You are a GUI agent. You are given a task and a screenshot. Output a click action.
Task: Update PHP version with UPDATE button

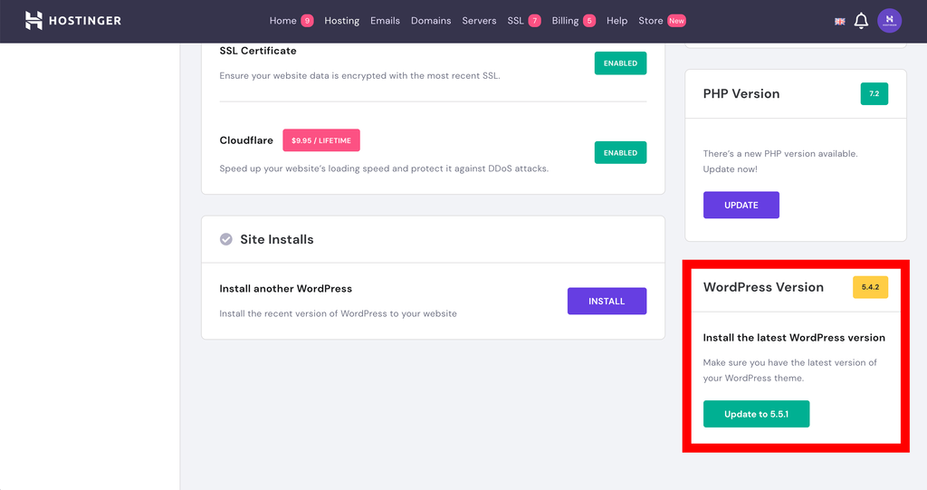(741, 205)
